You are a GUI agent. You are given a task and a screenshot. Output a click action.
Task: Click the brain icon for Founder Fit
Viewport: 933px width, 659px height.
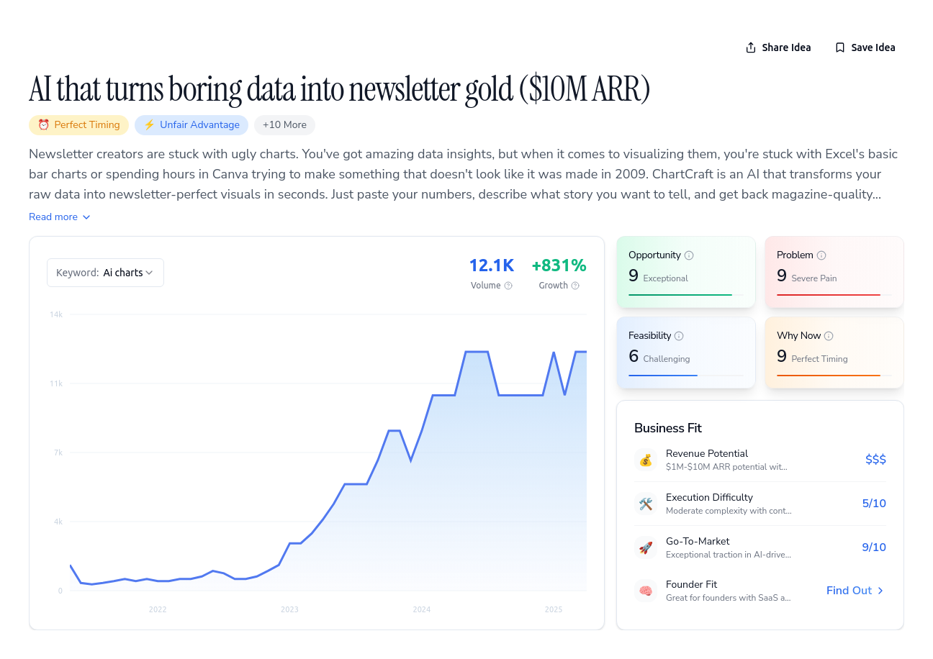point(646,591)
